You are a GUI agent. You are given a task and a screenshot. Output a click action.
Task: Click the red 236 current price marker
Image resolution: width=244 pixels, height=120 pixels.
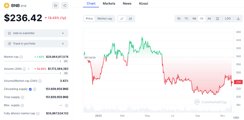pyautogui.click(x=238, y=82)
